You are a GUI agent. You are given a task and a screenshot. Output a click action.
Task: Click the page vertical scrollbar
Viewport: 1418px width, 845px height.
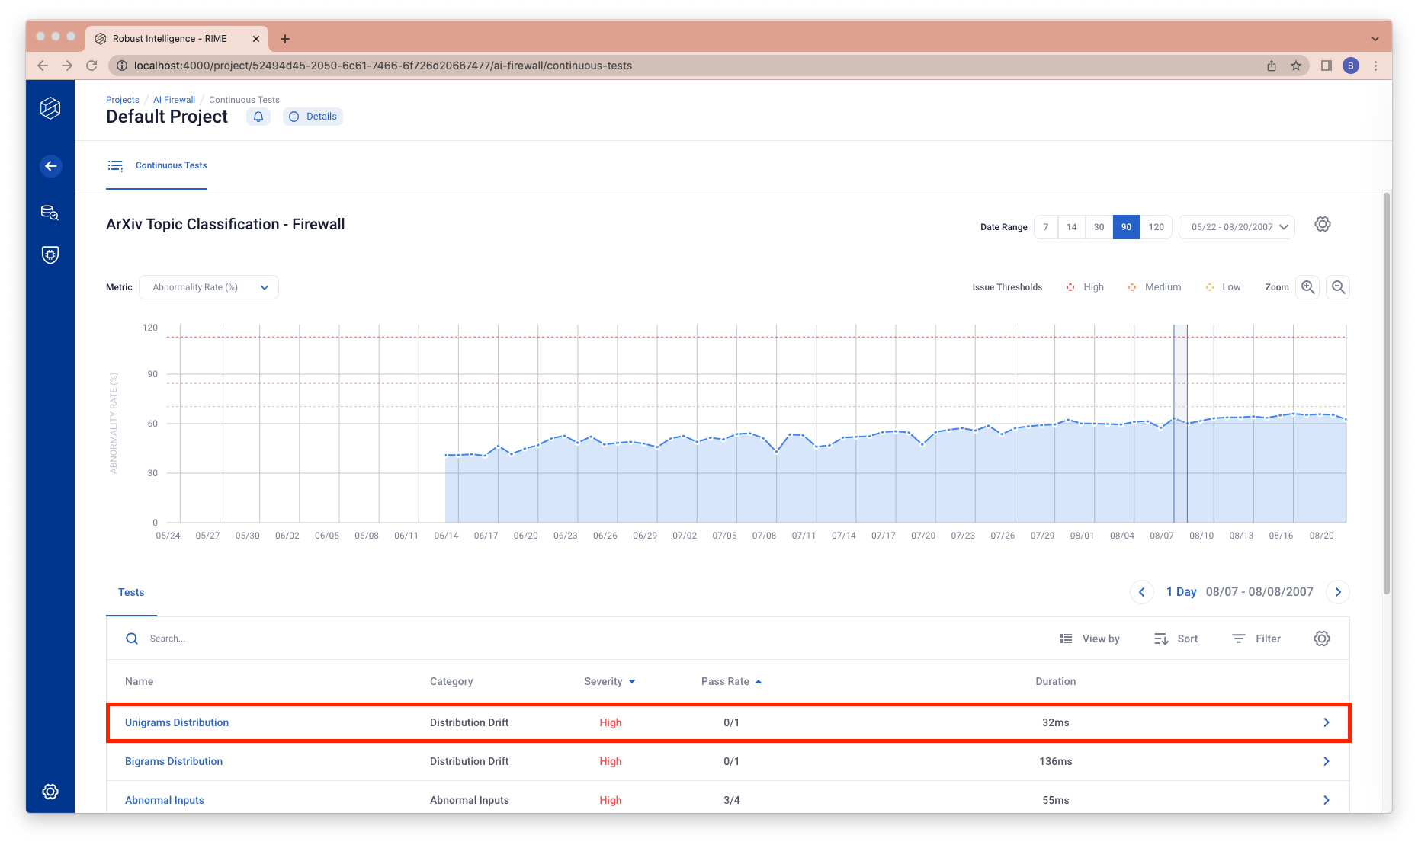point(1387,392)
